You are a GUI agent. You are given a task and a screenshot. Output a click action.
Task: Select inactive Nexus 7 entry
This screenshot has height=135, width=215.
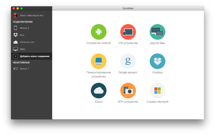(32, 69)
